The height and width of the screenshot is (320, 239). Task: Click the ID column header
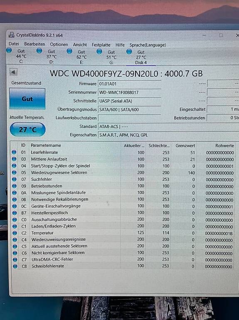click(x=23, y=145)
